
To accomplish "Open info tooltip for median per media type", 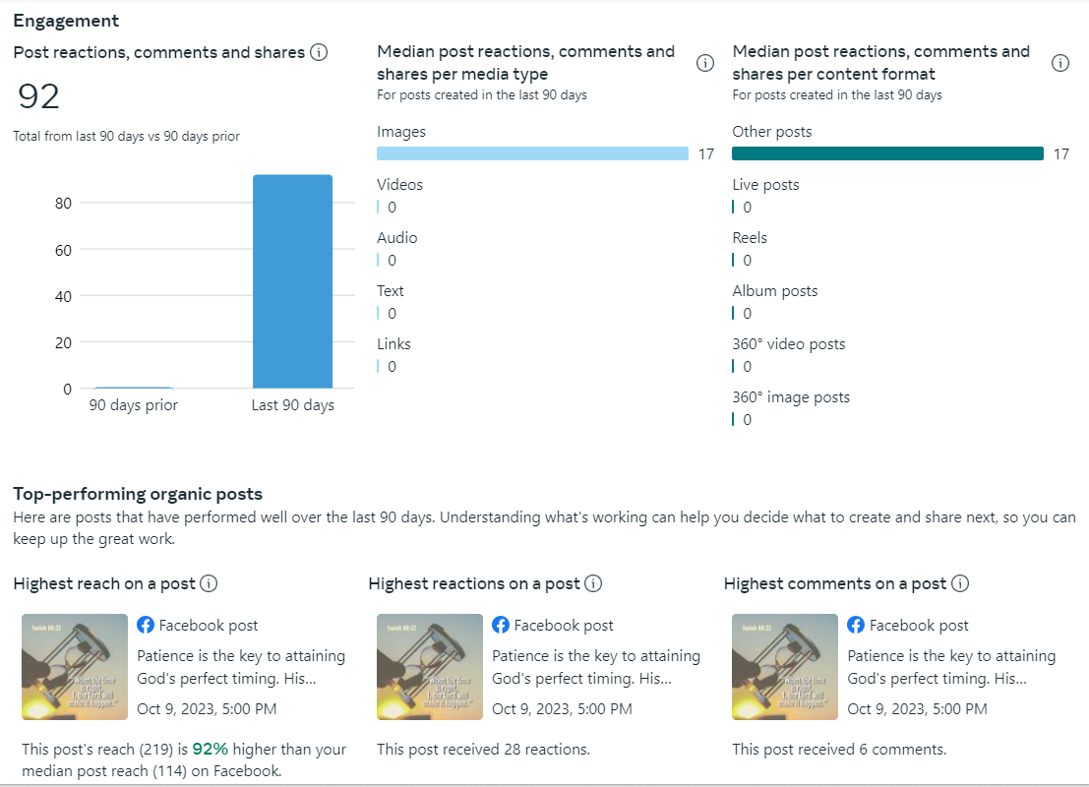I will 704,63.
